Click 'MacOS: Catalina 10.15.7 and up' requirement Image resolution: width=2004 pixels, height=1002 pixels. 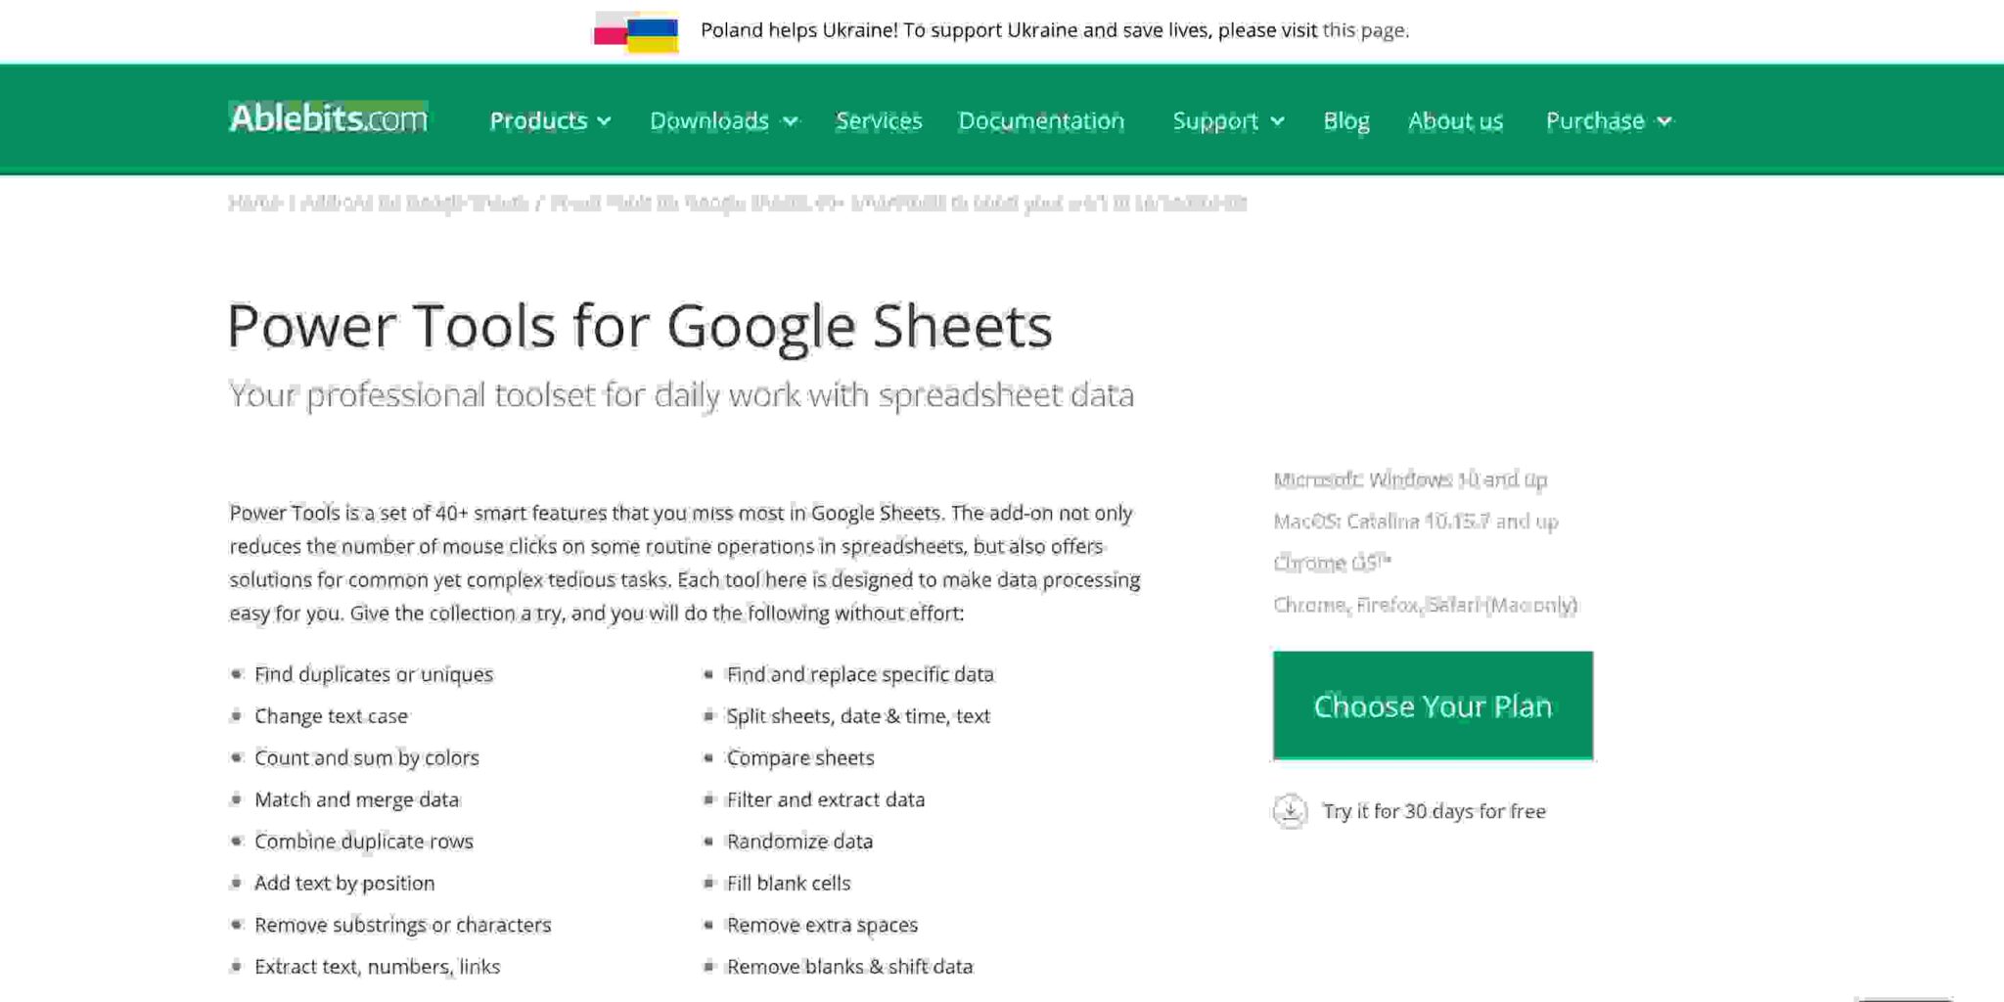click(1416, 522)
